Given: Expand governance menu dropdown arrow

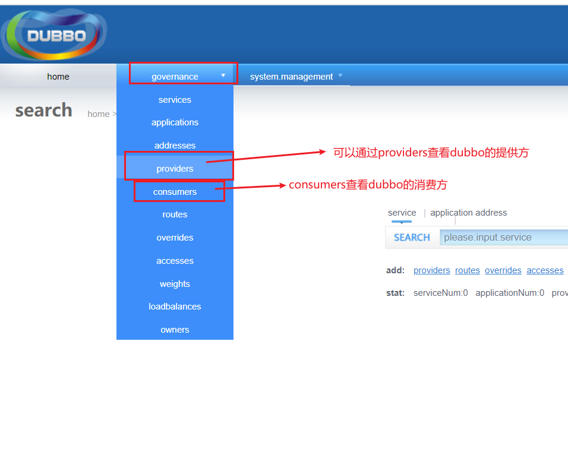Looking at the screenshot, I should click(223, 75).
